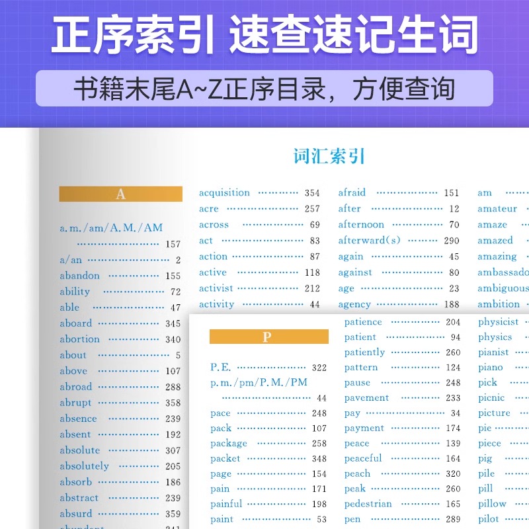Image resolution: width=529 pixels, height=529 pixels.
Task: Click the index word peaceful
Action: [363, 458]
